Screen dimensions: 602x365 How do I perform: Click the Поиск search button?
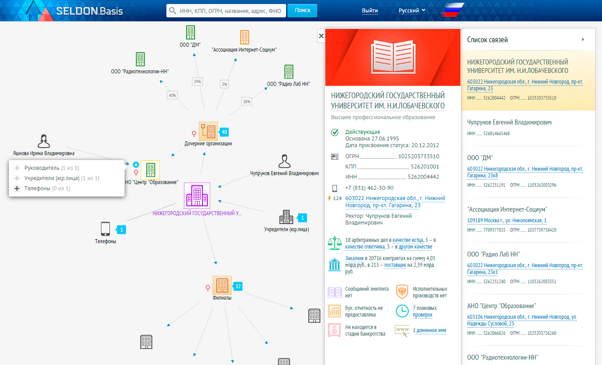(x=303, y=10)
